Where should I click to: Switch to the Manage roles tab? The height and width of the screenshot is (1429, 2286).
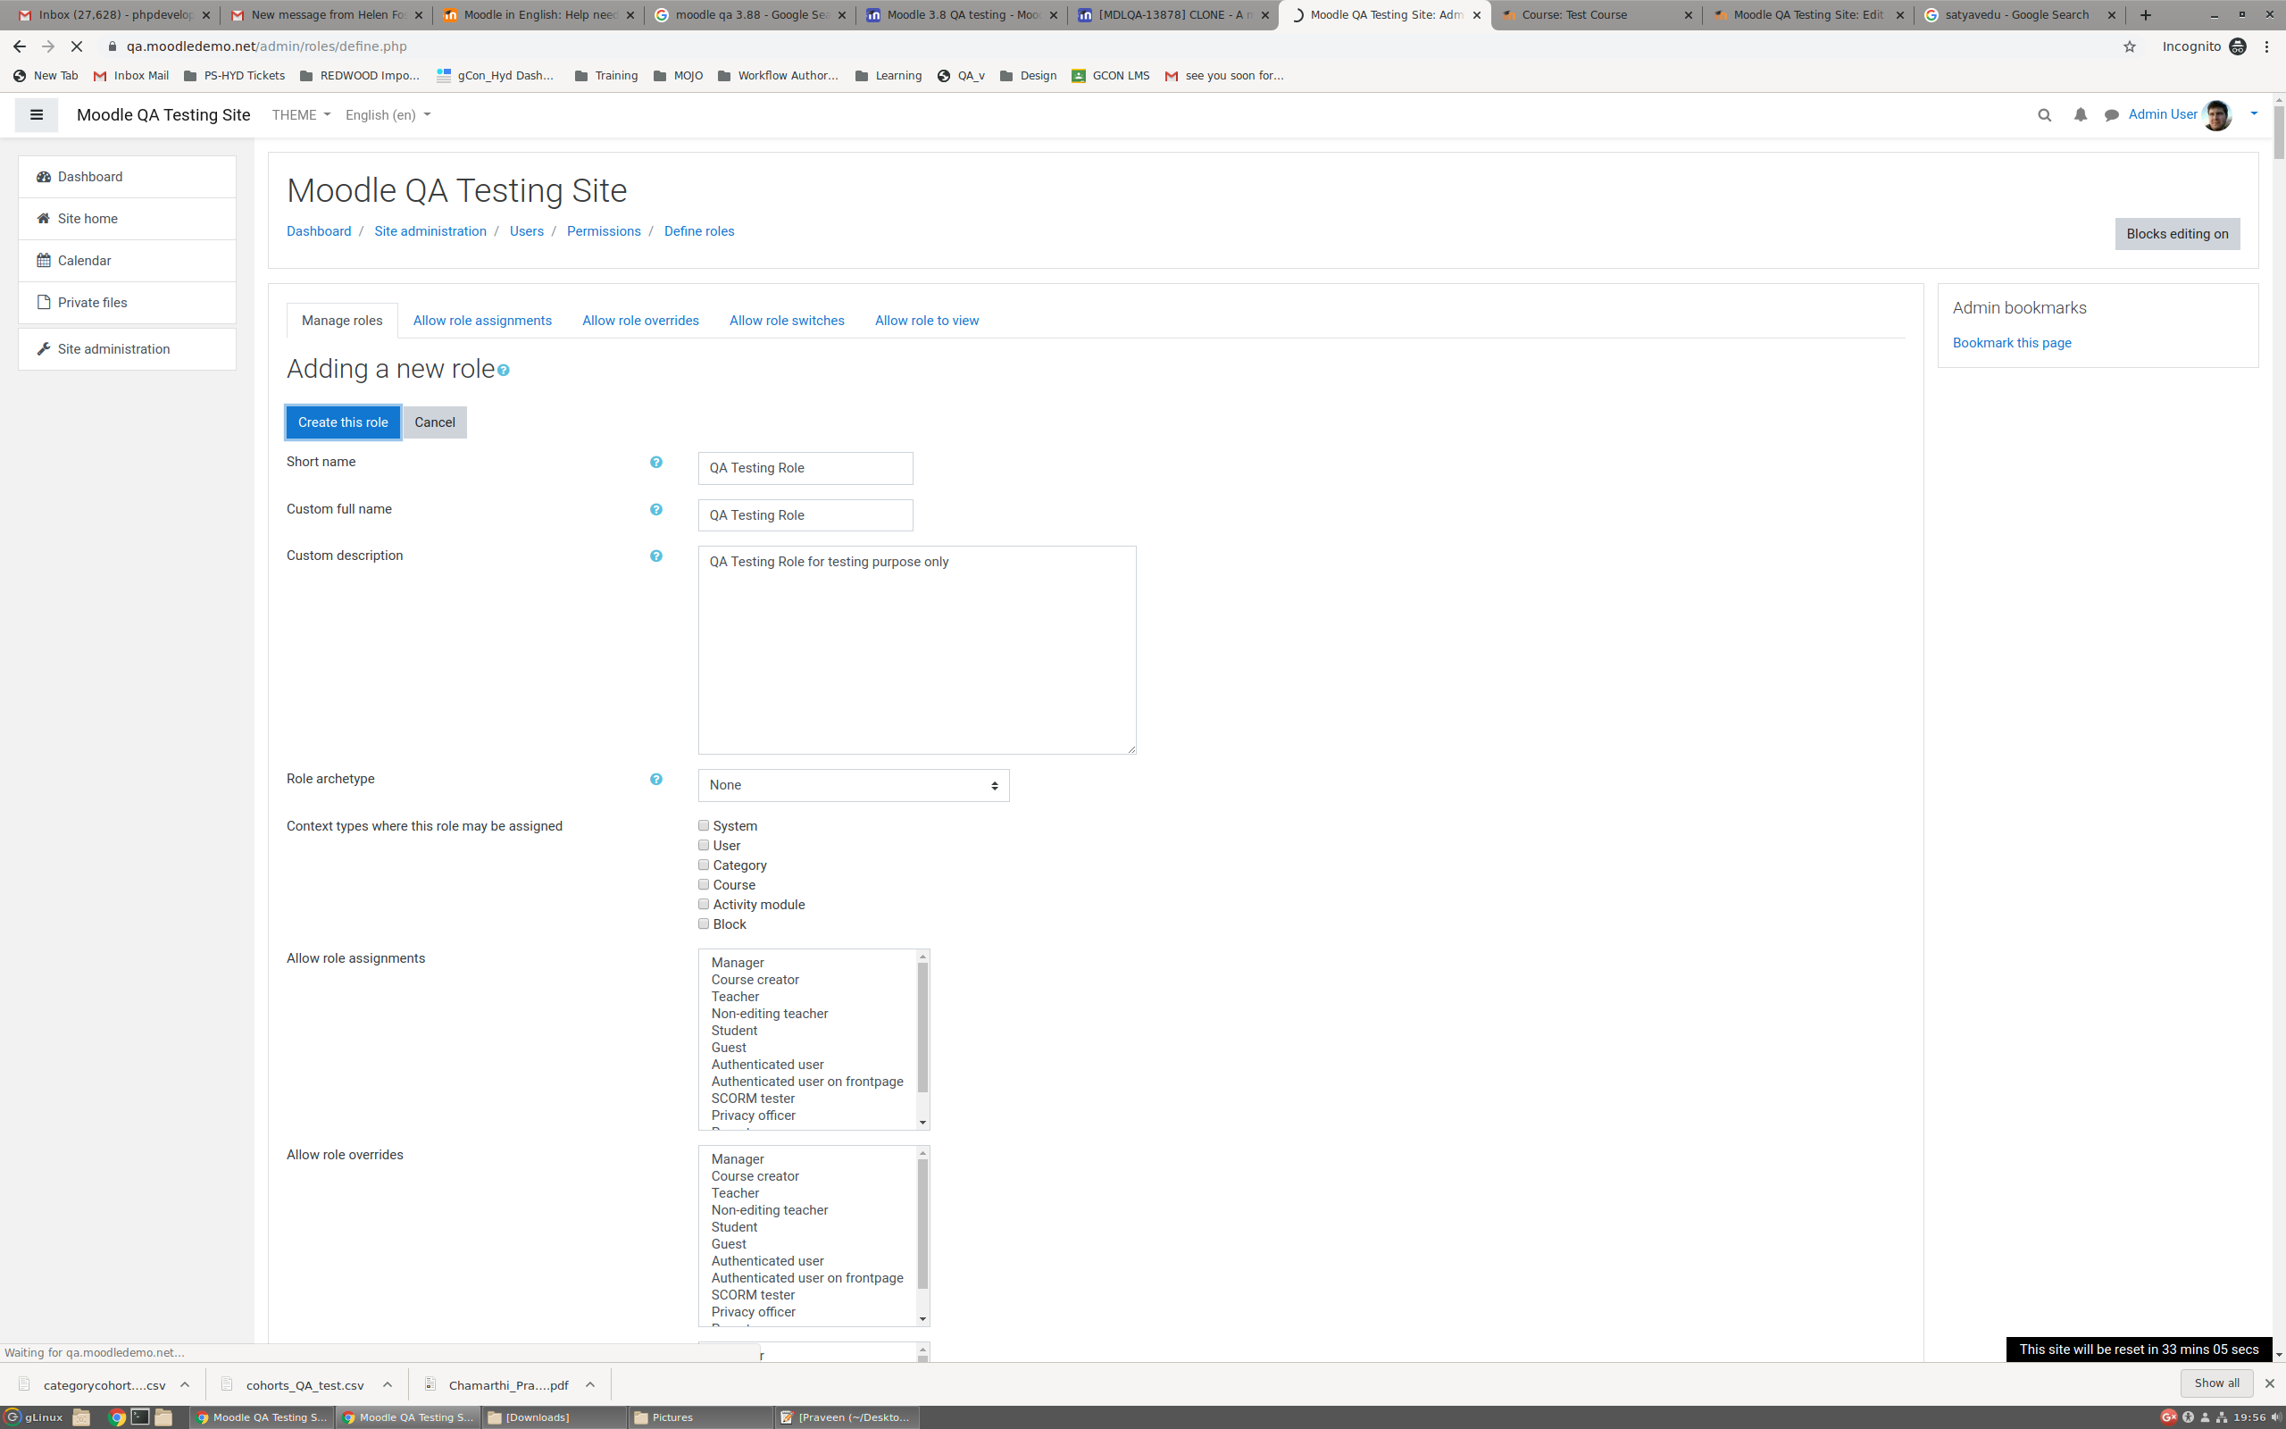pos(342,321)
